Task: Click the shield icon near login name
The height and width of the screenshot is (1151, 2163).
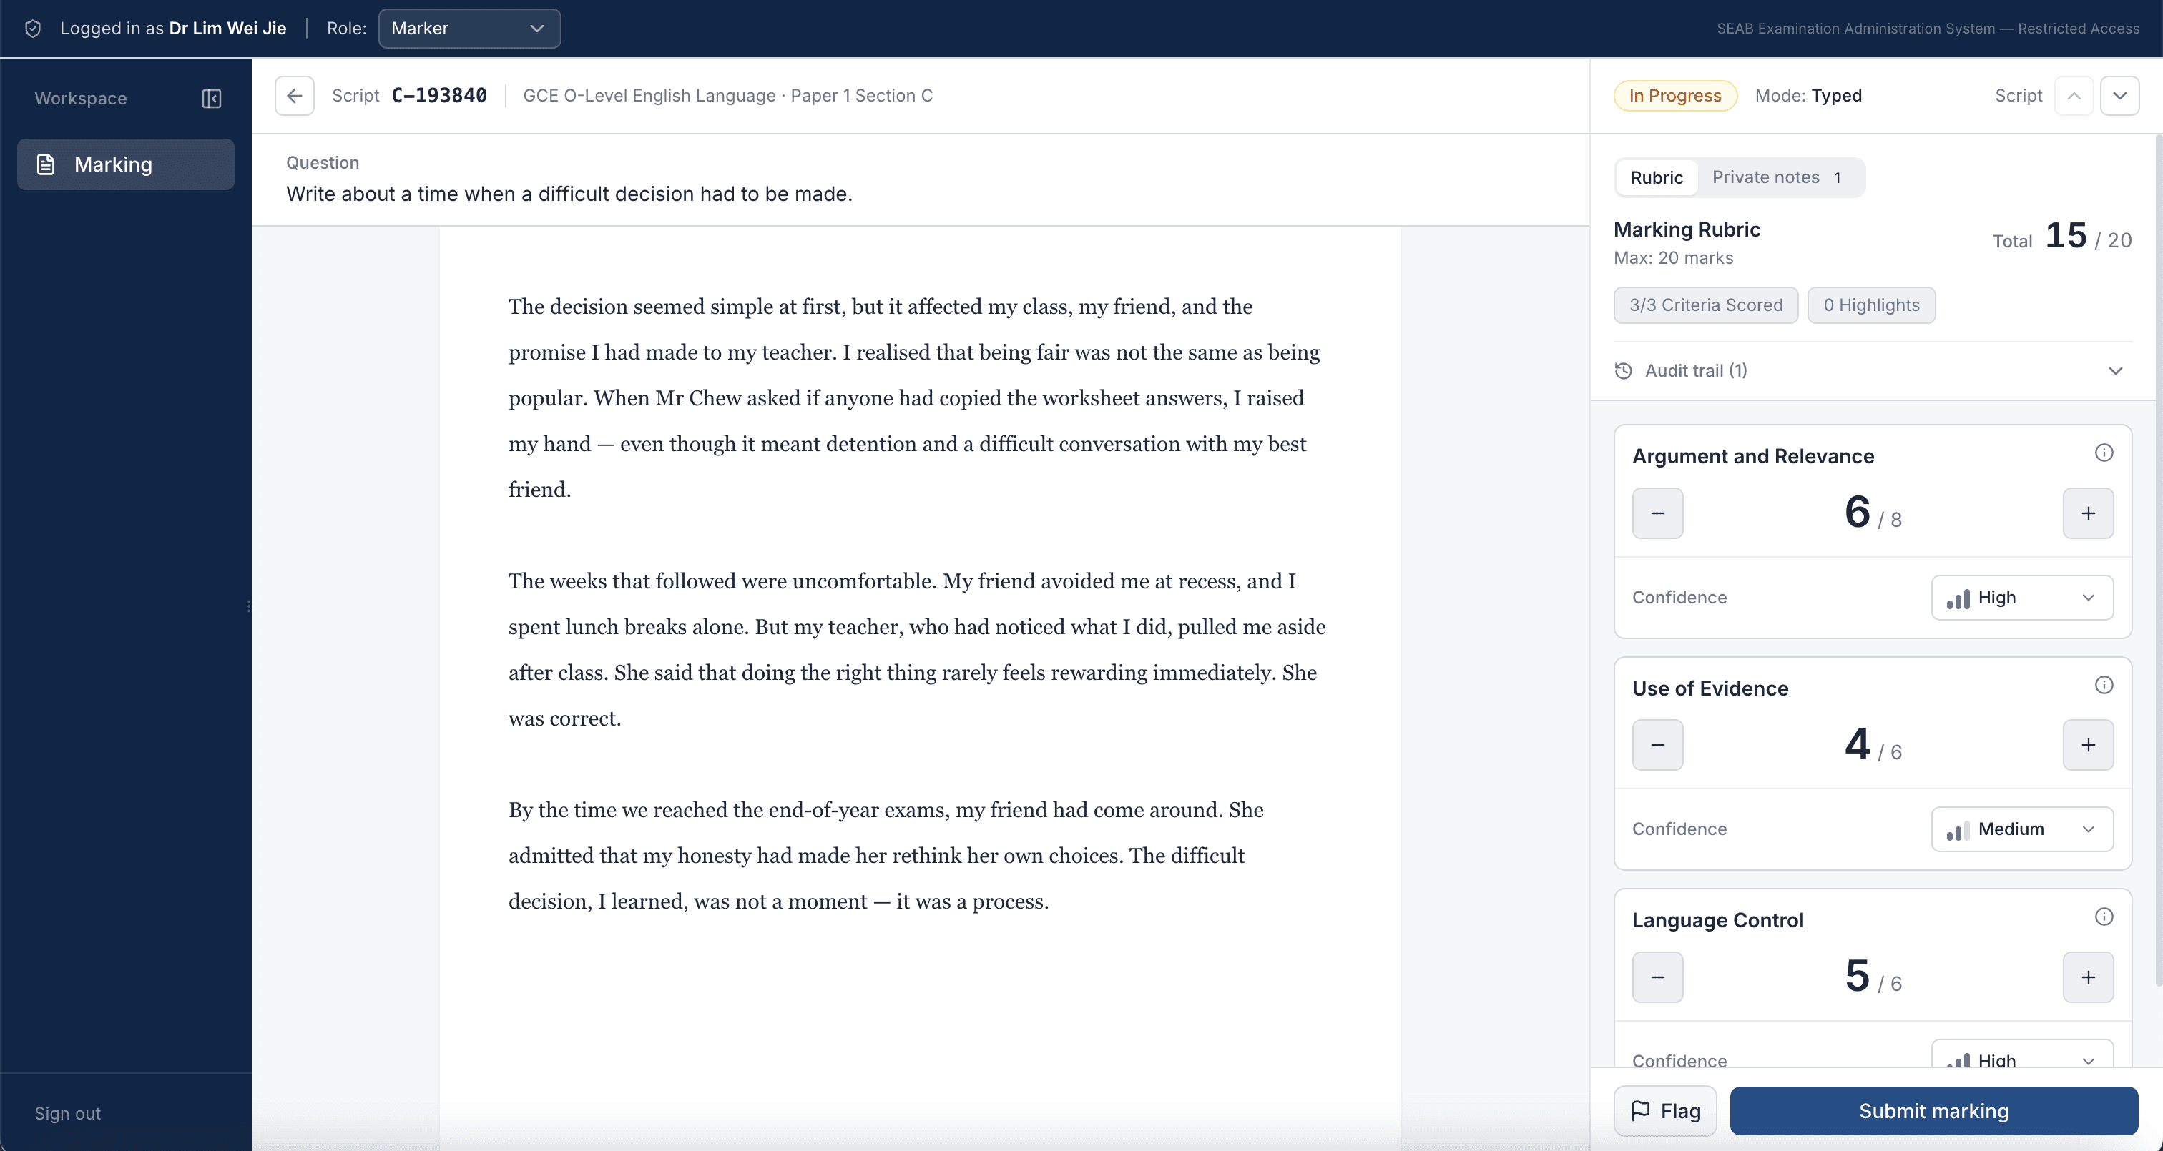Action: (33, 29)
